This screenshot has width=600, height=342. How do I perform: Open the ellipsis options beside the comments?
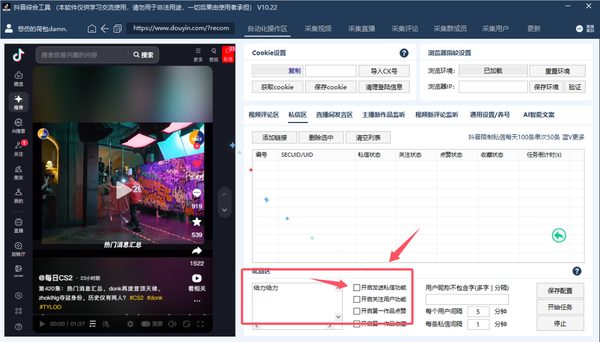pyautogui.click(x=197, y=300)
